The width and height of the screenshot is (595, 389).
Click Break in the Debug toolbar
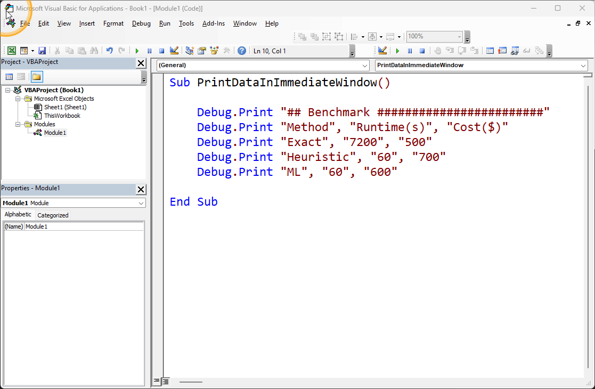(x=410, y=51)
